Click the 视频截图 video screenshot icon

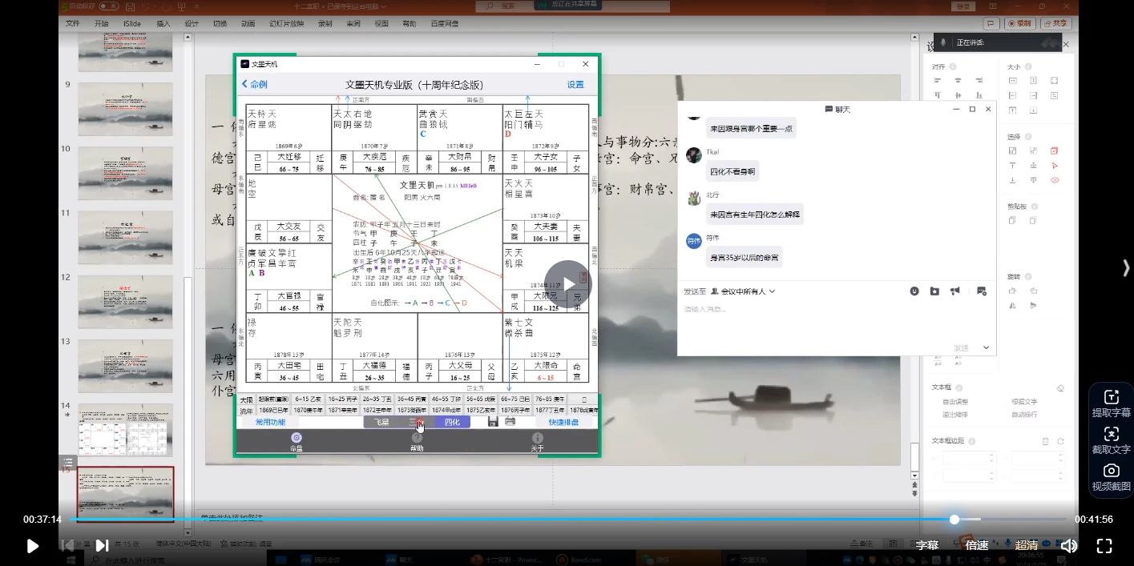click(x=1111, y=477)
